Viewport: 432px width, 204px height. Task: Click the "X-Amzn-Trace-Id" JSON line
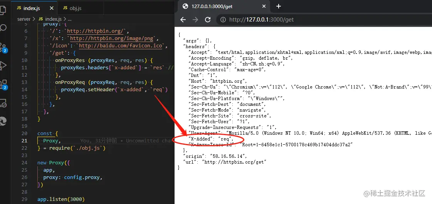click(270, 145)
